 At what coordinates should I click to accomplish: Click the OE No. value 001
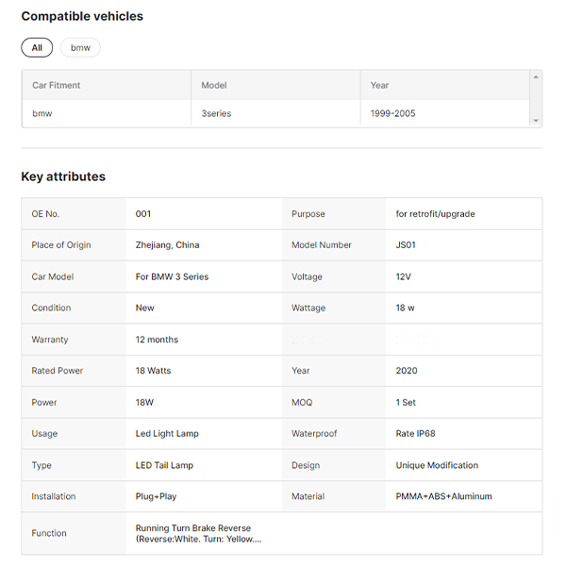pos(143,214)
